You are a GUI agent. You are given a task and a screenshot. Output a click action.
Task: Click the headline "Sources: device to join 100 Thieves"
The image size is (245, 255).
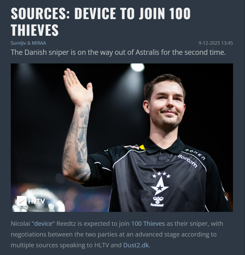[x=101, y=22]
